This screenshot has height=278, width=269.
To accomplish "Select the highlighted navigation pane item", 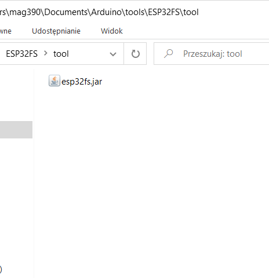I will pos(16,130).
